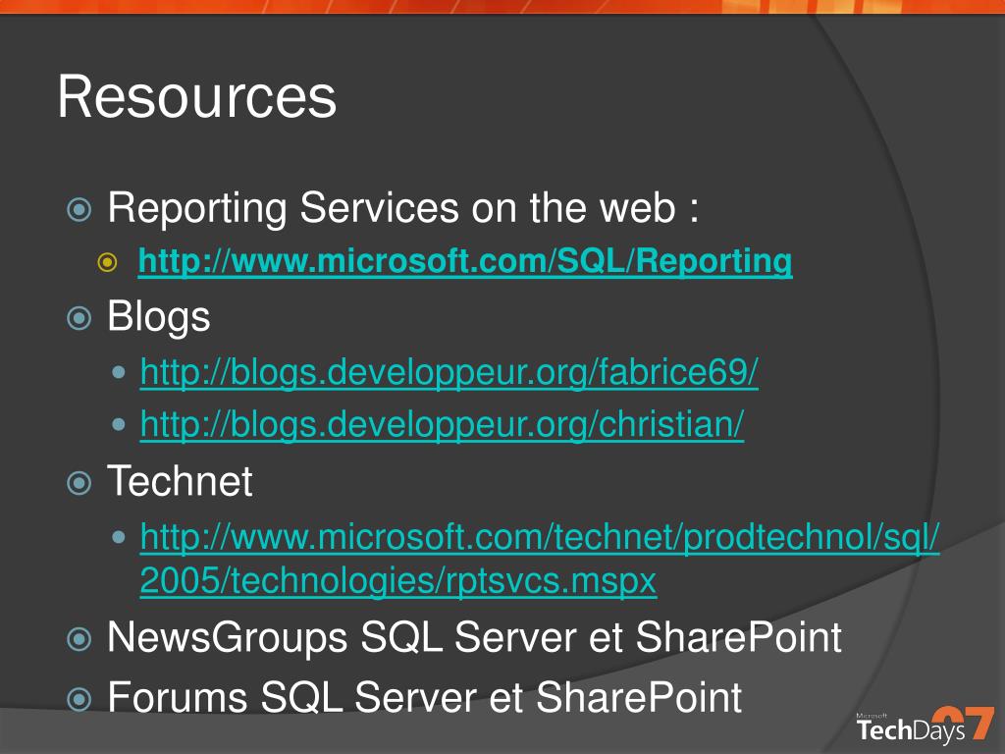Click bullet icon beside Forums

point(79,699)
